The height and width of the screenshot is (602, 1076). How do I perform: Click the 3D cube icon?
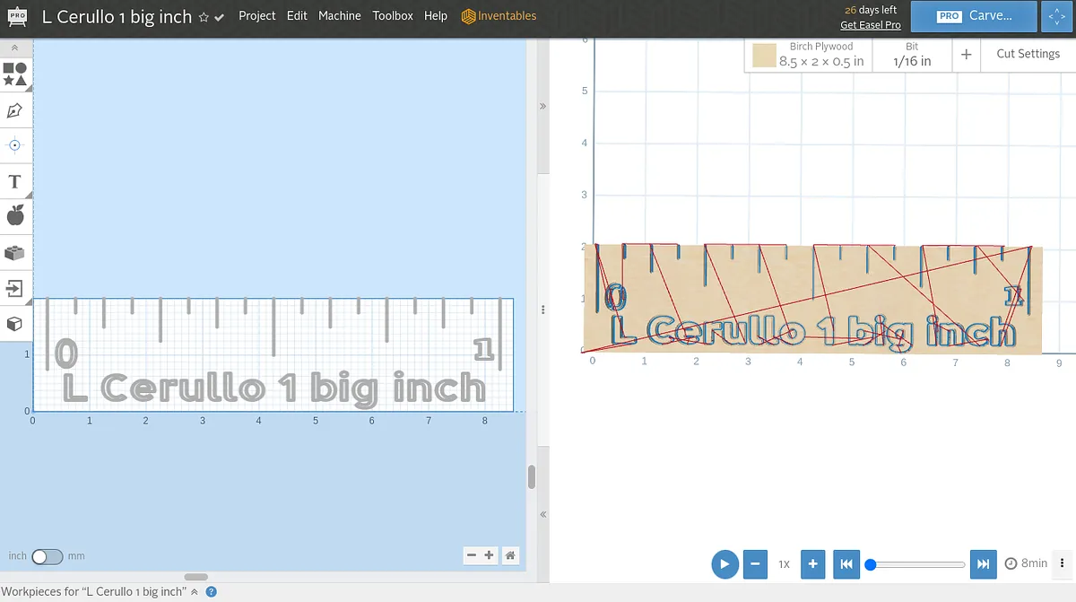pos(14,323)
